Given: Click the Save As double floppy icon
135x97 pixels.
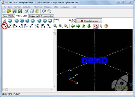Looking at the screenshot, I should pyautogui.click(x=20, y=11).
